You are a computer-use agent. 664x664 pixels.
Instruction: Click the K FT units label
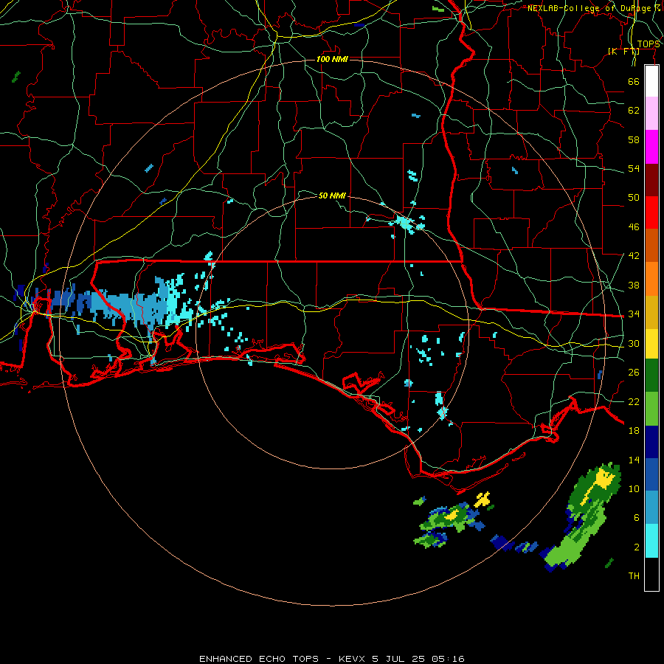tap(623, 51)
